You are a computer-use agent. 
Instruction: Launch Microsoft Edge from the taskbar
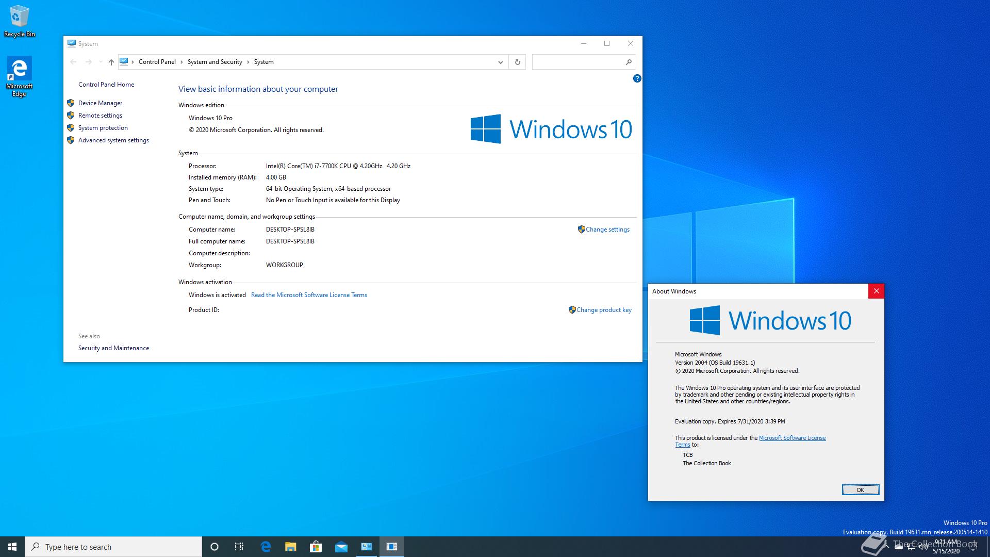pyautogui.click(x=266, y=547)
